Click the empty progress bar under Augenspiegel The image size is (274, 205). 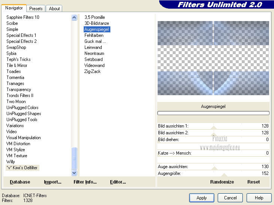[213, 113]
